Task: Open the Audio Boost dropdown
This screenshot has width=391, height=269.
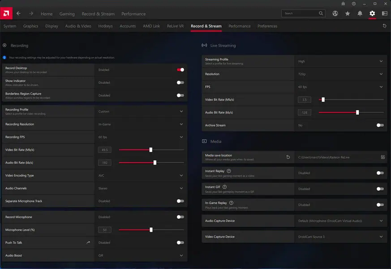Action: click(141, 255)
